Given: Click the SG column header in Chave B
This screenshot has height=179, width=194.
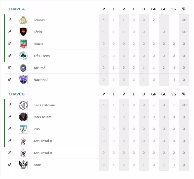Looking at the screenshot, I should [174, 94].
